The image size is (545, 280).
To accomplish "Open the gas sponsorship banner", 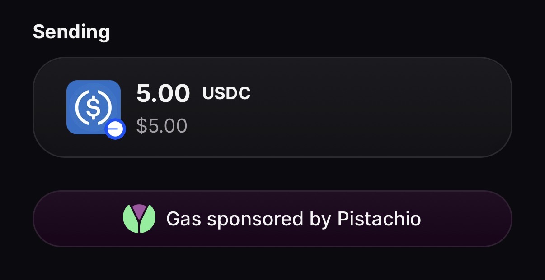I will coord(272,219).
